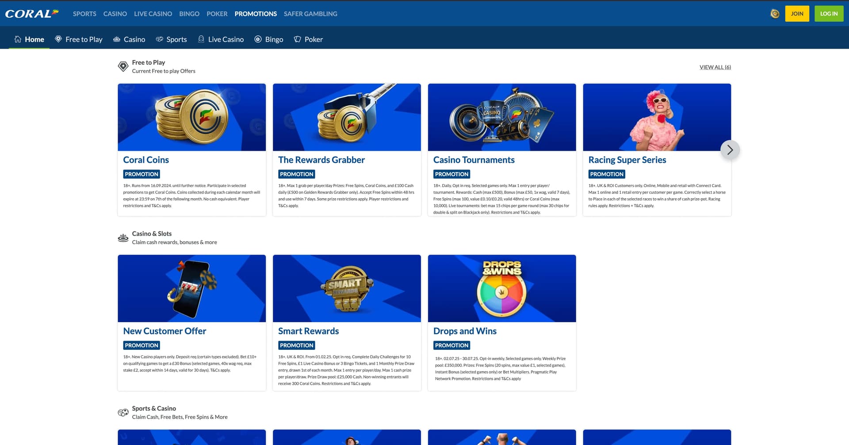849x445 pixels.
Task: Click the Home house icon
Action: (x=18, y=39)
